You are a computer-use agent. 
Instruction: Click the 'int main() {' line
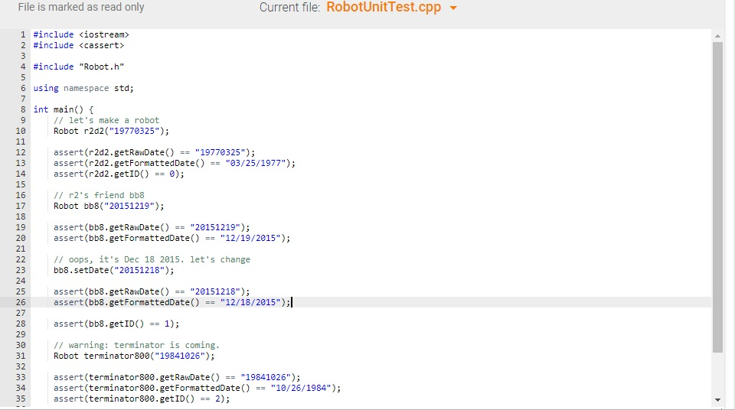[x=64, y=109]
